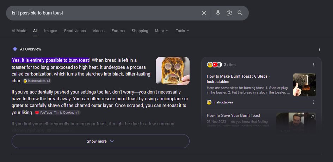Open AI Overview three-dot options menu
333x162 pixels.
319,49
